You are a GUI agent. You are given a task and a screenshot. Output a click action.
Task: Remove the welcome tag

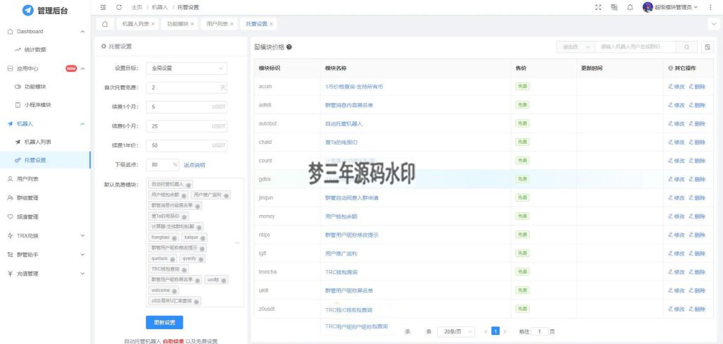click(174, 291)
